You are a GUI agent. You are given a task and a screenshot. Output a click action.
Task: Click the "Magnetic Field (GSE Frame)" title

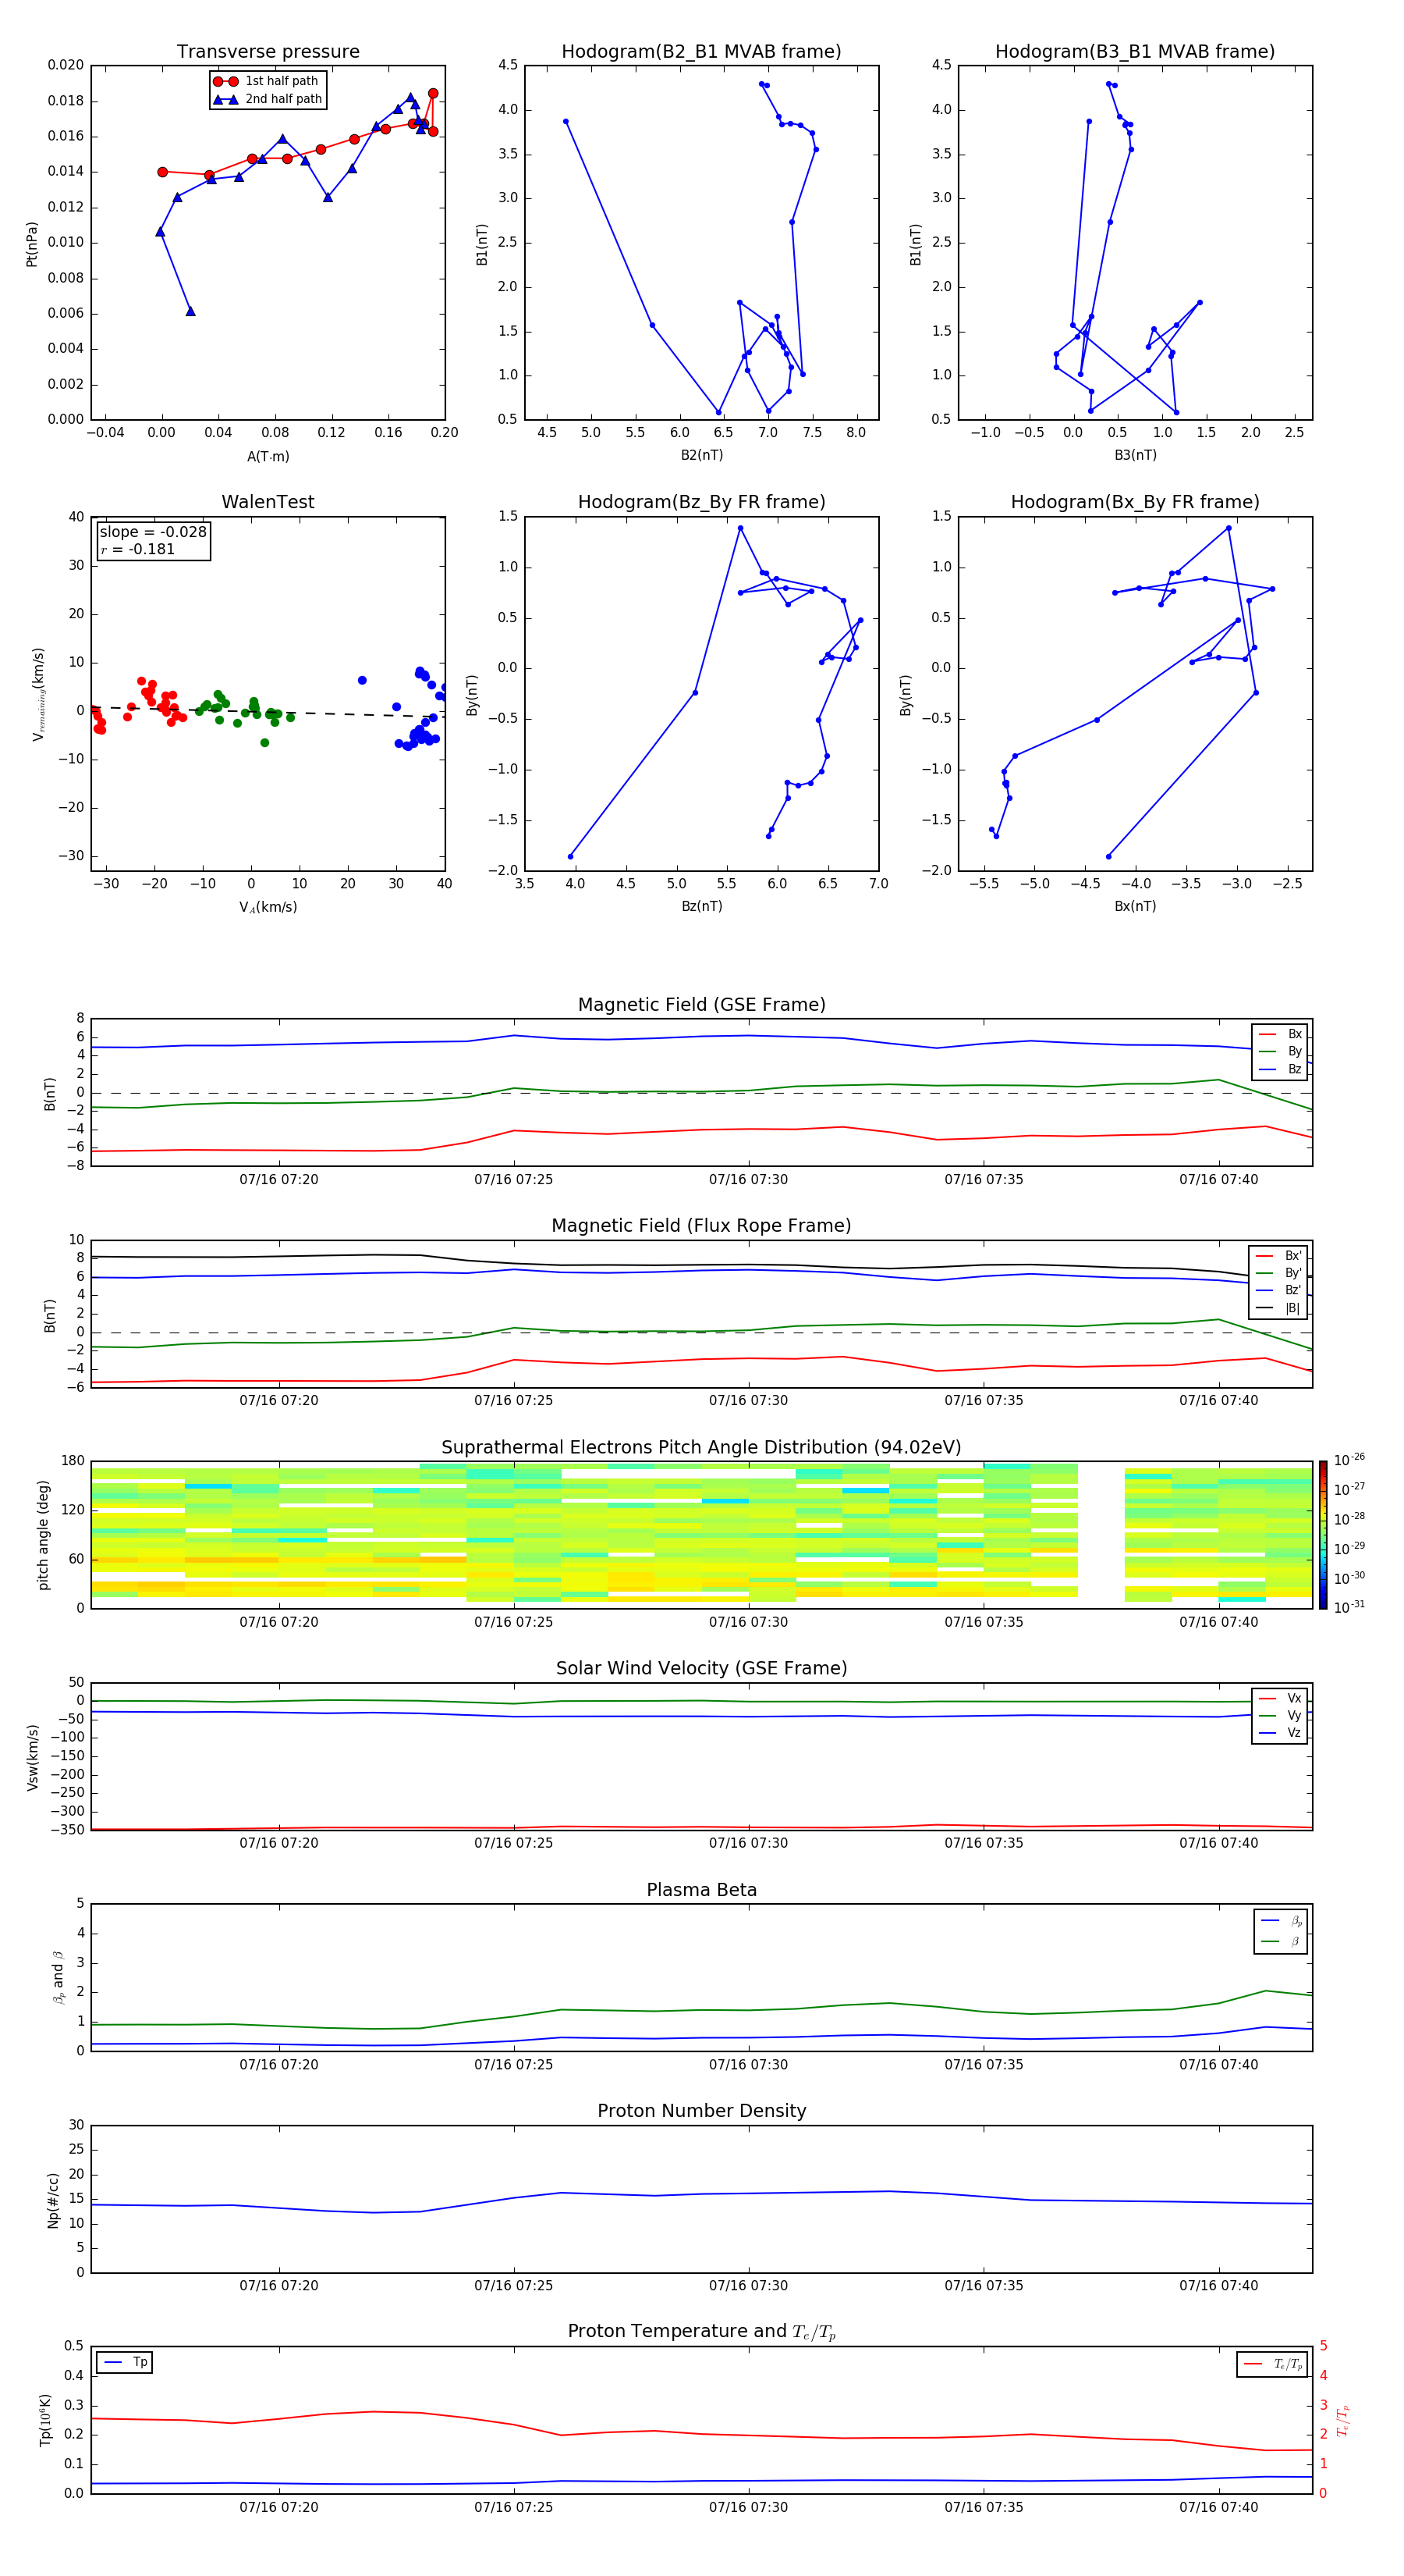[x=701, y=1005]
